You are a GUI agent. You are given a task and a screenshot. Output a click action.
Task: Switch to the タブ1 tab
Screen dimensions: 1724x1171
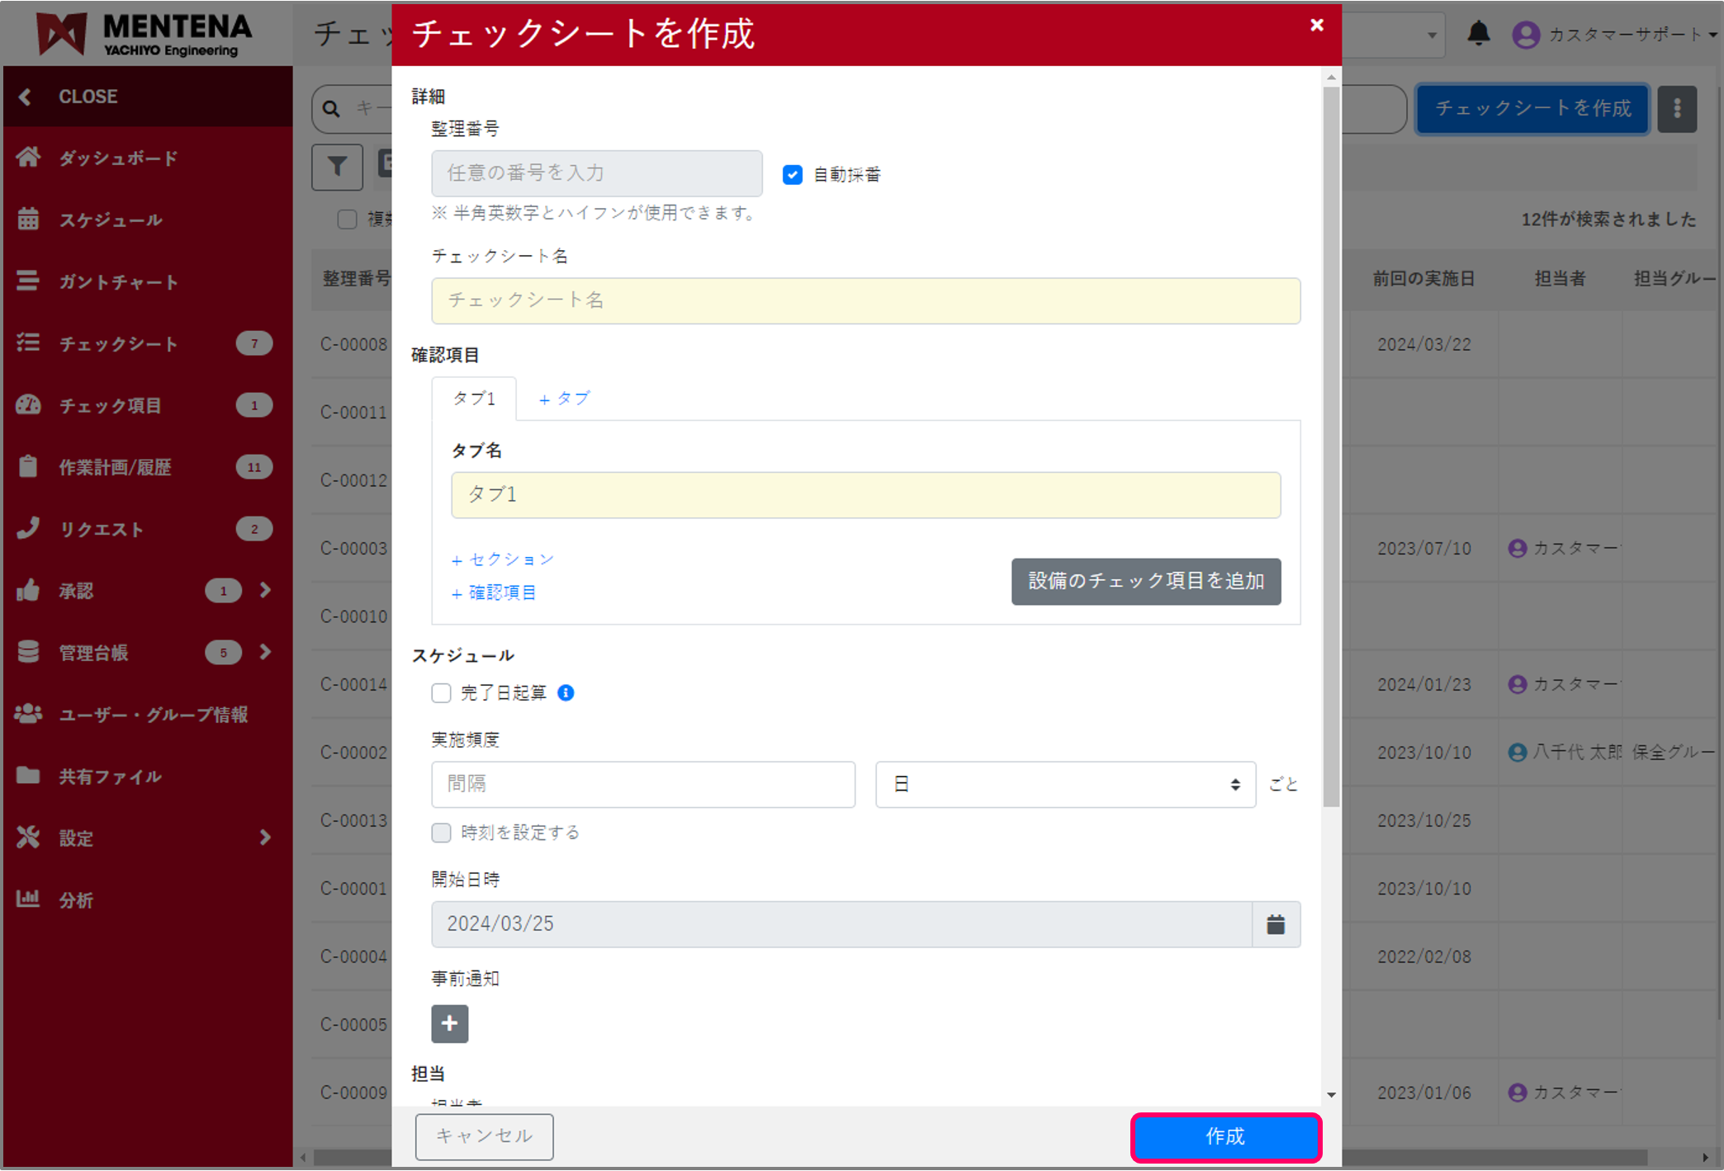474,398
